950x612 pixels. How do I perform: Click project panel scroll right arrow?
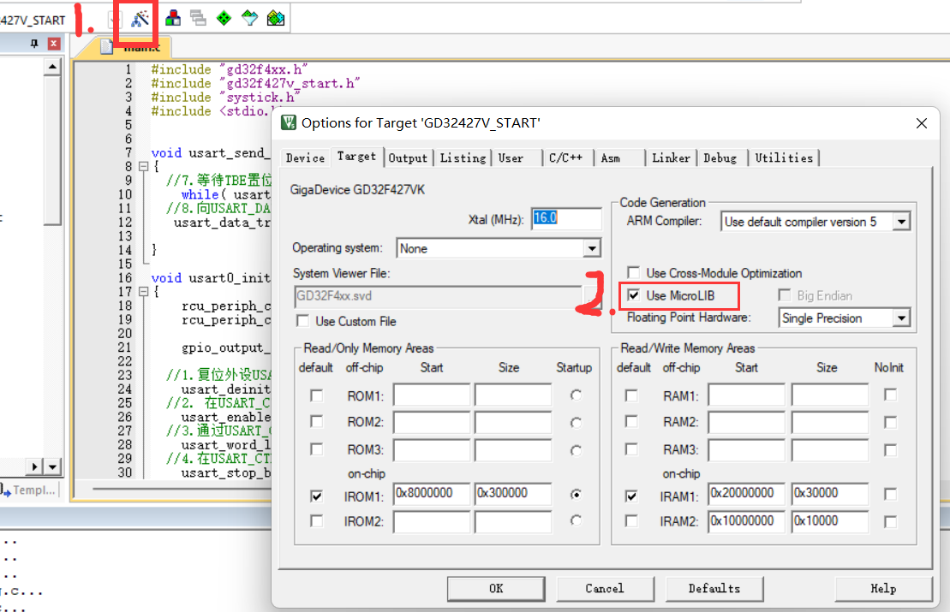[34, 466]
